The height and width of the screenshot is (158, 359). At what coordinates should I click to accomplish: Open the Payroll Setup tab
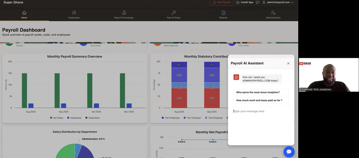pyautogui.click(x=174, y=15)
